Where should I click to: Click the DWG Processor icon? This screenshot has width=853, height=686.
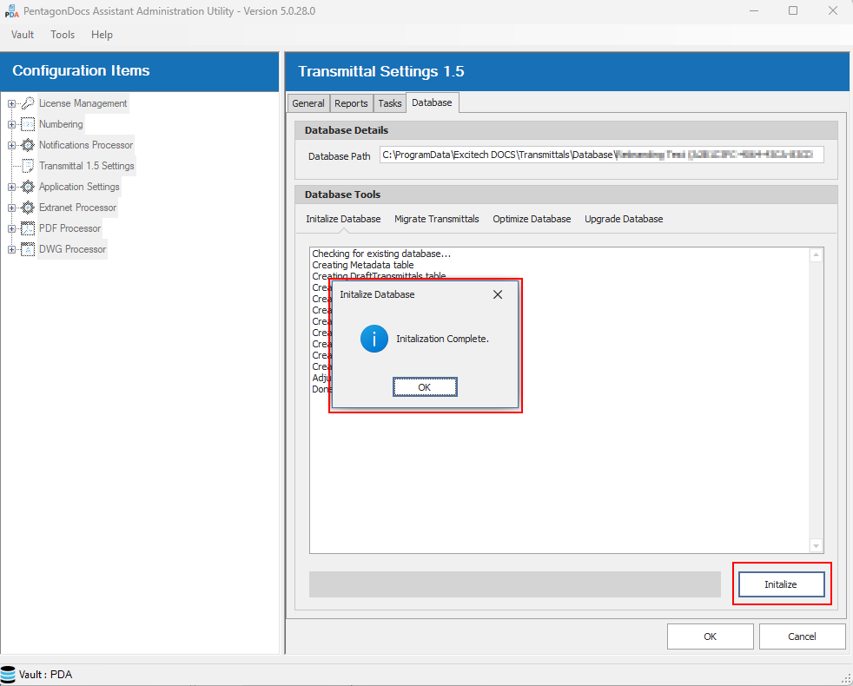point(28,249)
